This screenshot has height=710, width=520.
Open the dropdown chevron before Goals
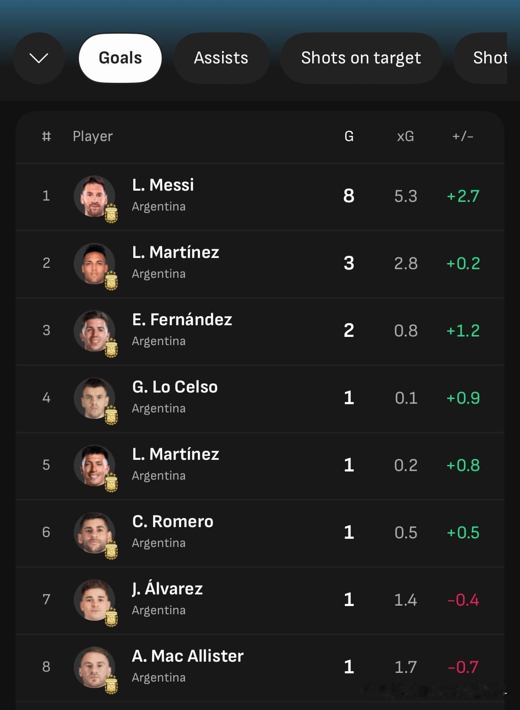click(x=39, y=58)
